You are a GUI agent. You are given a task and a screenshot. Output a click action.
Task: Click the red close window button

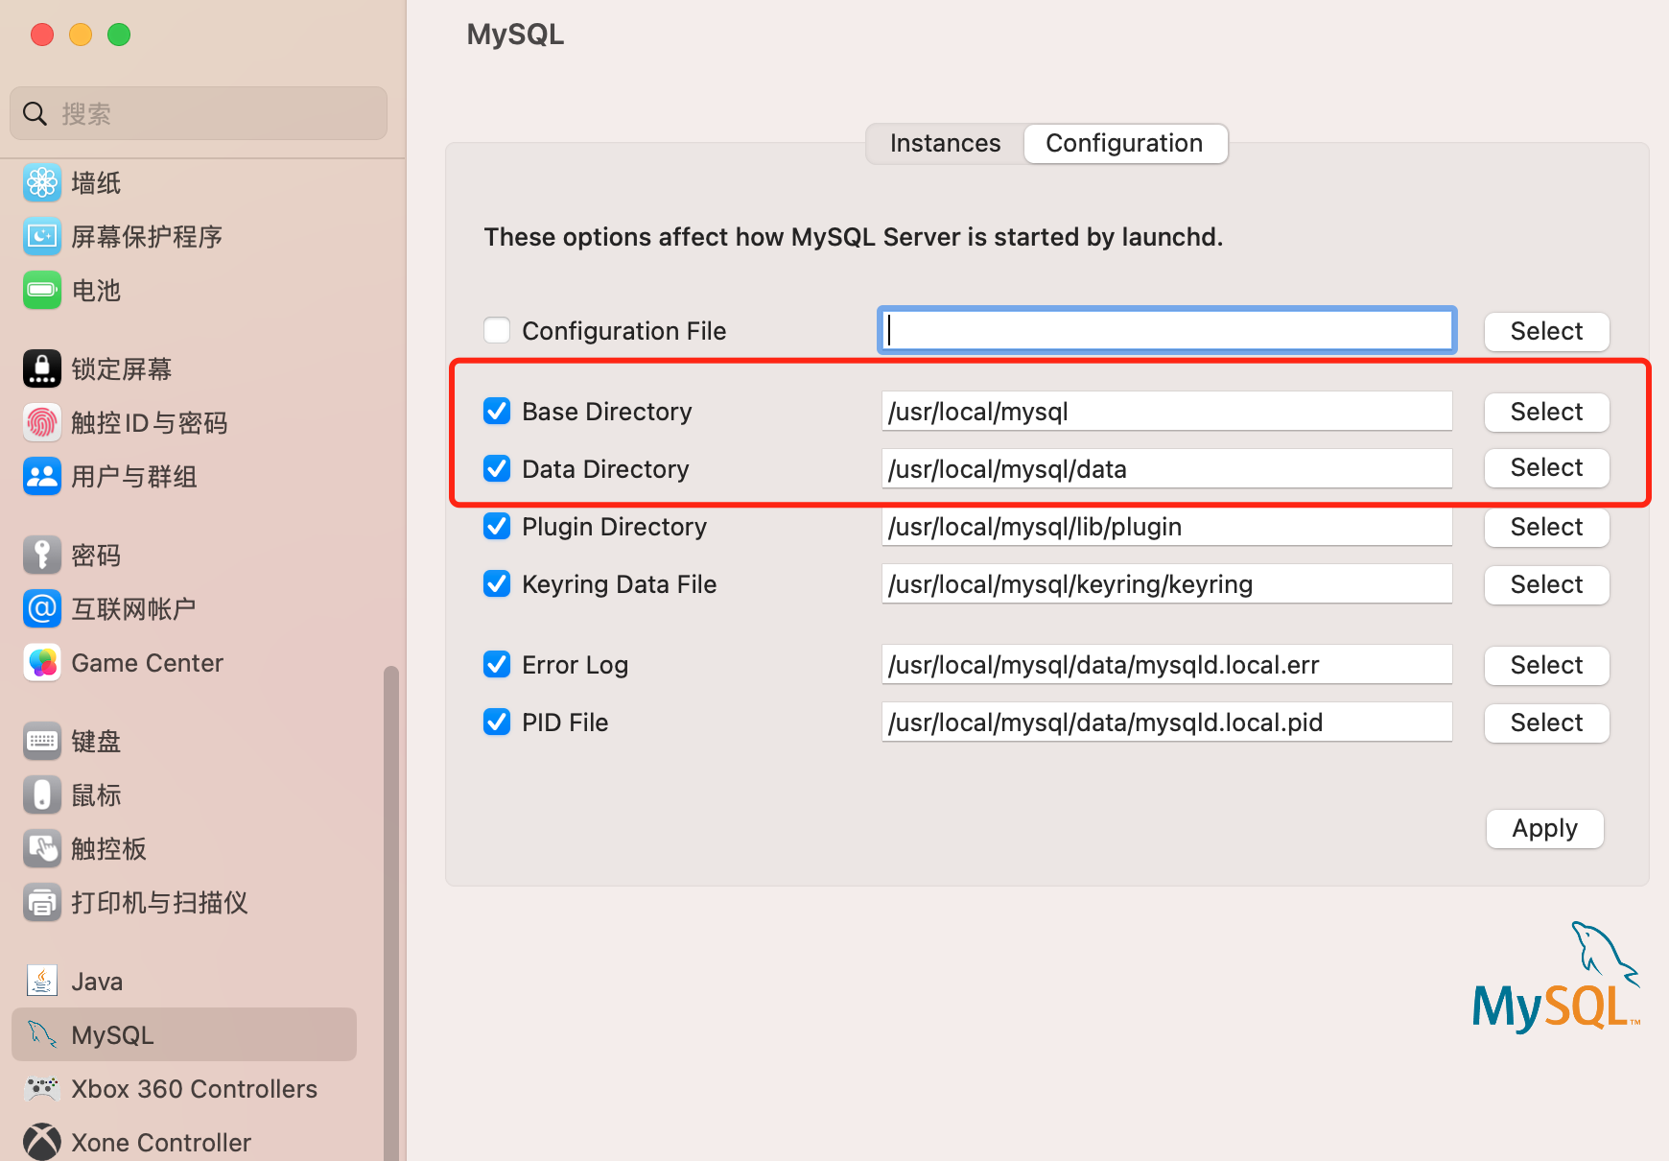pyautogui.click(x=42, y=35)
